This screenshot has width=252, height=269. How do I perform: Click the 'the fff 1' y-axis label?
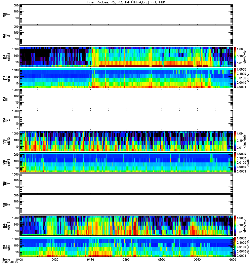6,183
